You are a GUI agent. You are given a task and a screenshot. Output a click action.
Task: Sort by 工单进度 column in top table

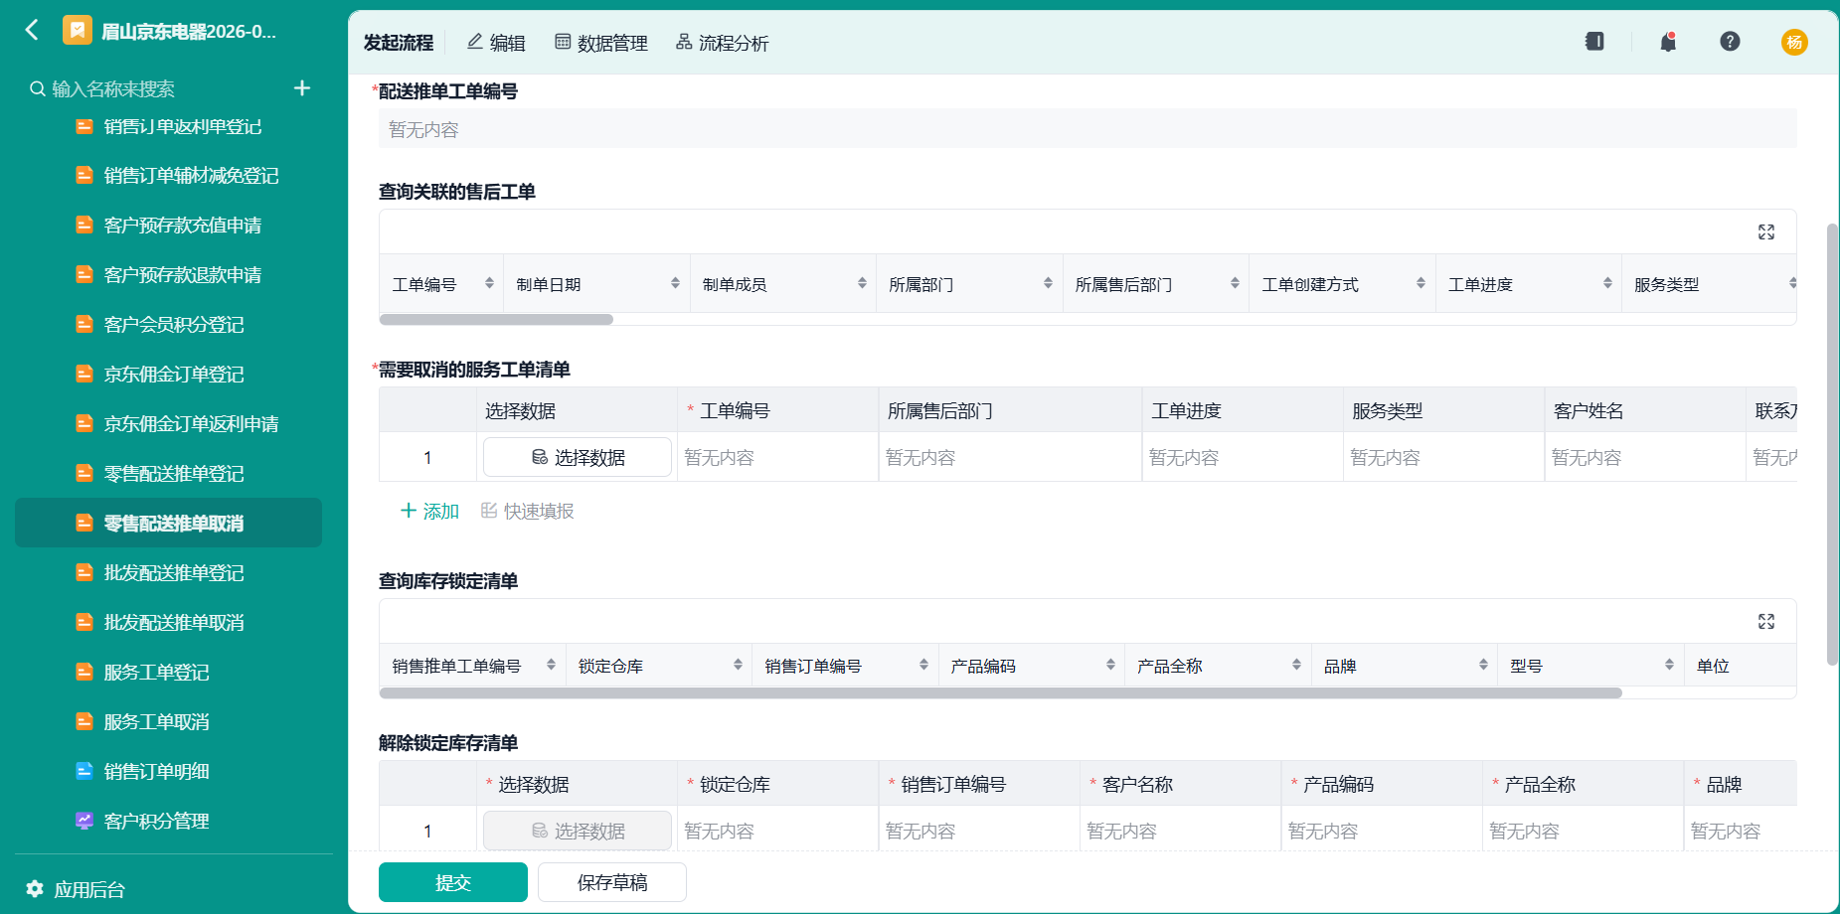1607,283
